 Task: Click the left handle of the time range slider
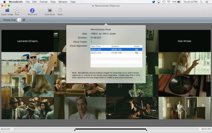[x=75, y=129]
